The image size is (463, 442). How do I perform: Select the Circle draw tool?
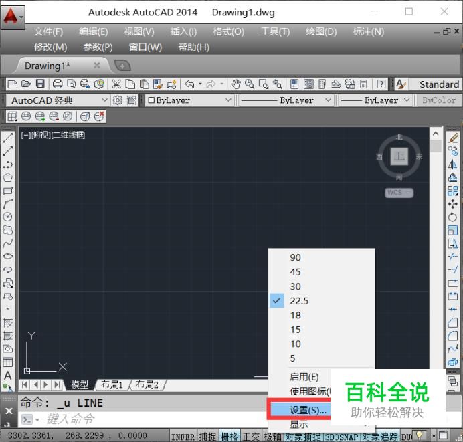tap(7, 217)
